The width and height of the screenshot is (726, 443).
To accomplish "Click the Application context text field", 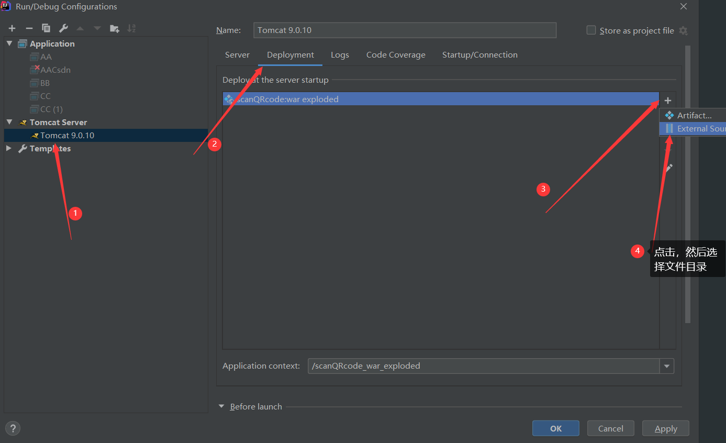I will 484,366.
